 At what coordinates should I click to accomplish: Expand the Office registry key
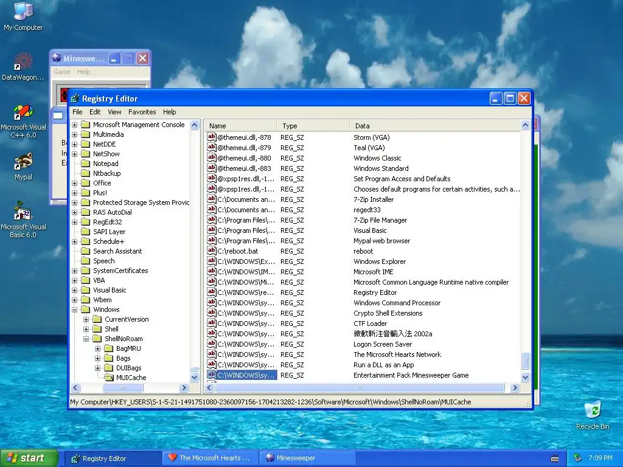pyautogui.click(x=74, y=183)
